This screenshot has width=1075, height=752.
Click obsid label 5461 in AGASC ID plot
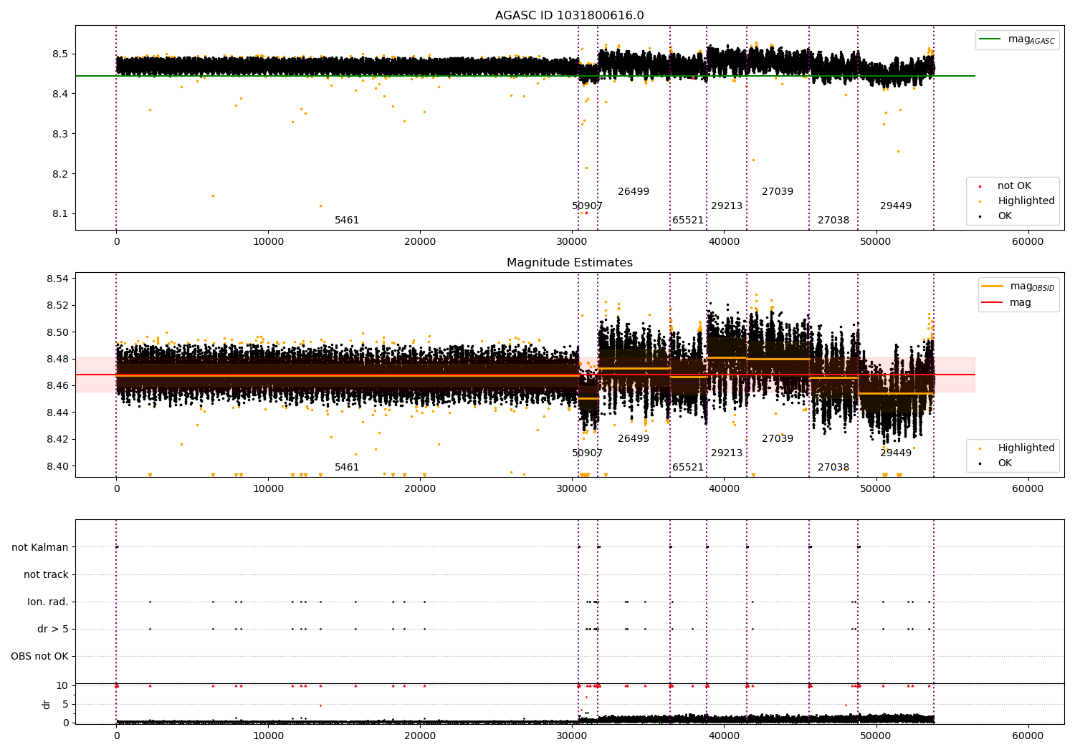click(347, 221)
